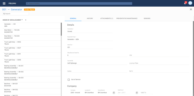The height and width of the screenshot is (96, 194).
Task: Click the Valid From date field
Action: pyautogui.click(x=124, y=93)
